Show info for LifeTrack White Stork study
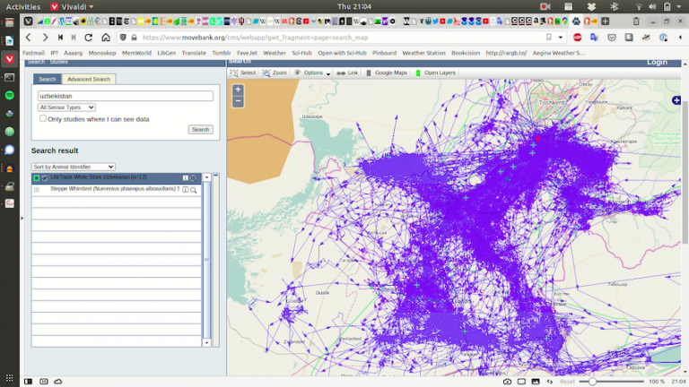 [x=186, y=178]
